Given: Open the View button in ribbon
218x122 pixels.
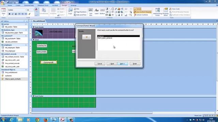Looking at the screenshot, I should (x=3, y=12).
